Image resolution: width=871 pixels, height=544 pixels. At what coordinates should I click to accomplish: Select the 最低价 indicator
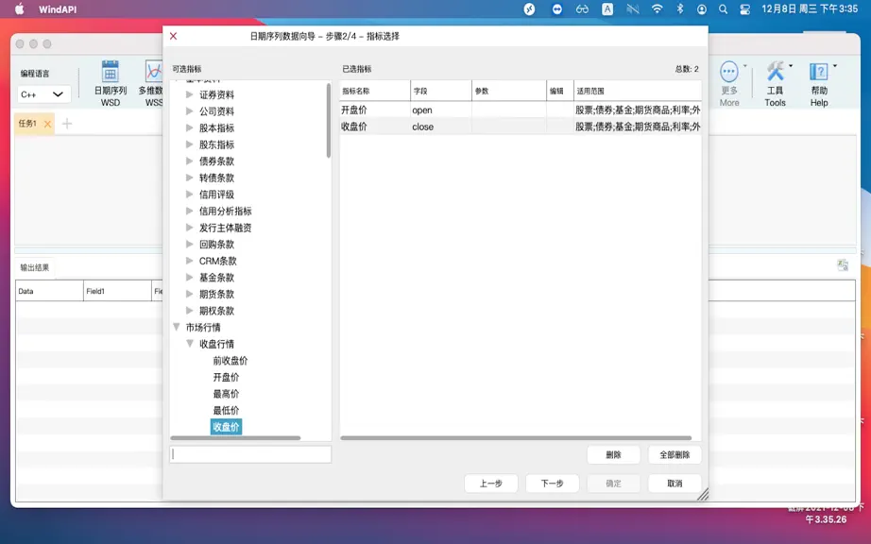click(x=226, y=411)
